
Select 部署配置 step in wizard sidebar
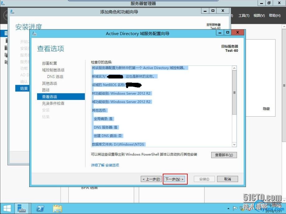point(49,63)
